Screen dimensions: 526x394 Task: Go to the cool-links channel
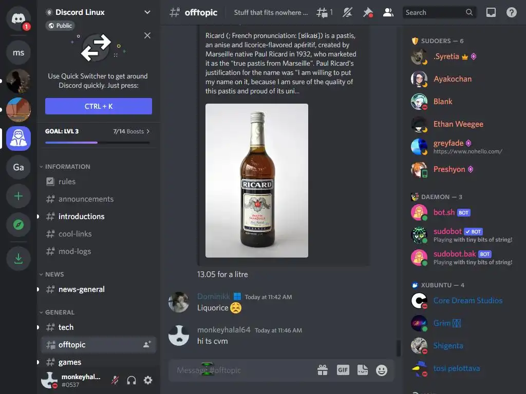99,234
